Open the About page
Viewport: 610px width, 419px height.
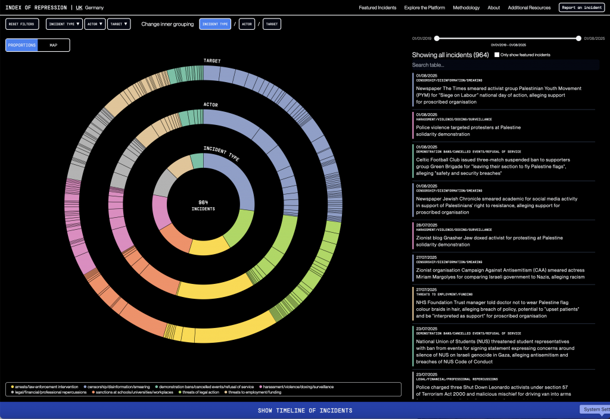pyautogui.click(x=494, y=7)
